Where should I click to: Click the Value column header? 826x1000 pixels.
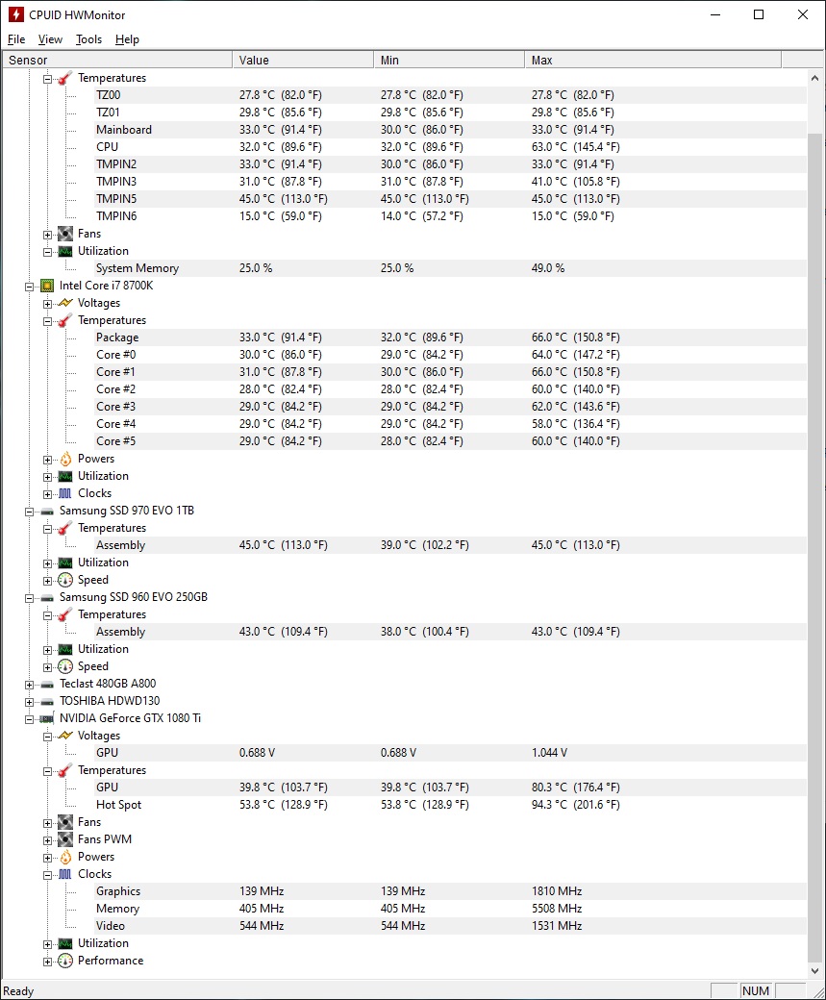(303, 60)
